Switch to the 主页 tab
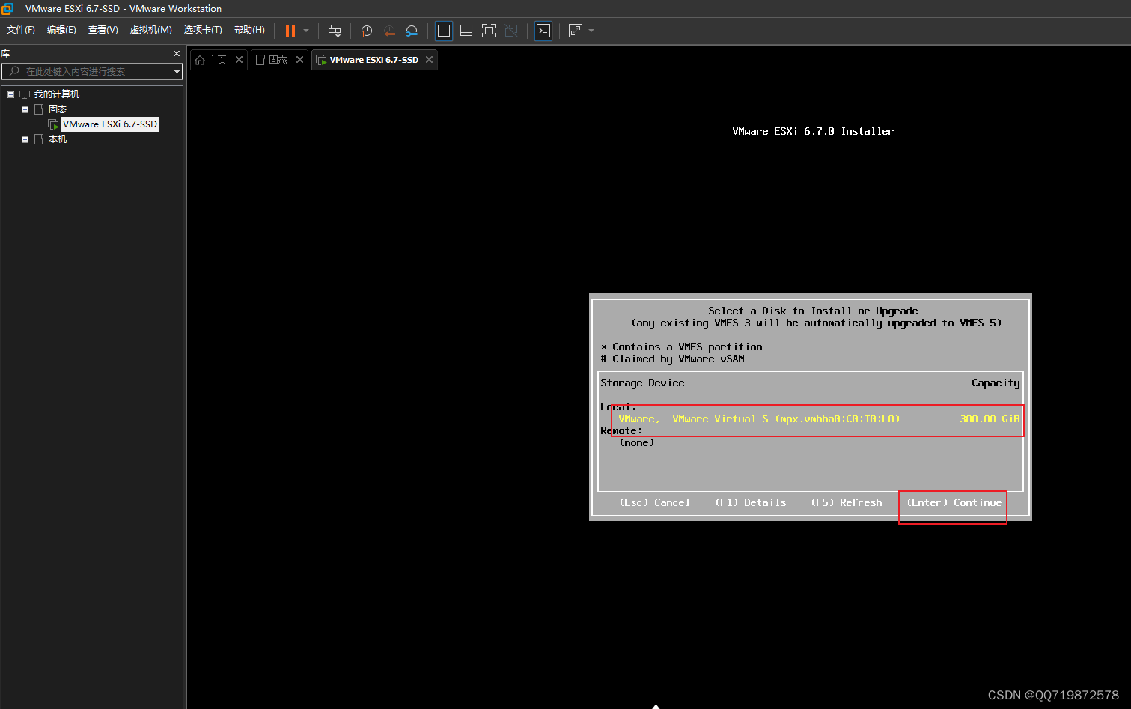This screenshot has width=1131, height=709. 217,60
